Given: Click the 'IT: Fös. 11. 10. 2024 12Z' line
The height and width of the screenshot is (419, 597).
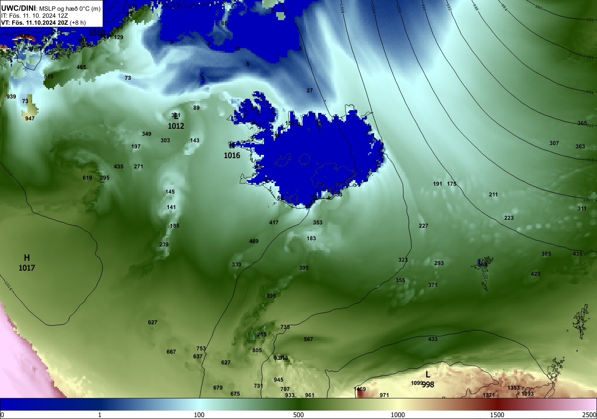Looking at the screenshot, I should click(34, 15).
